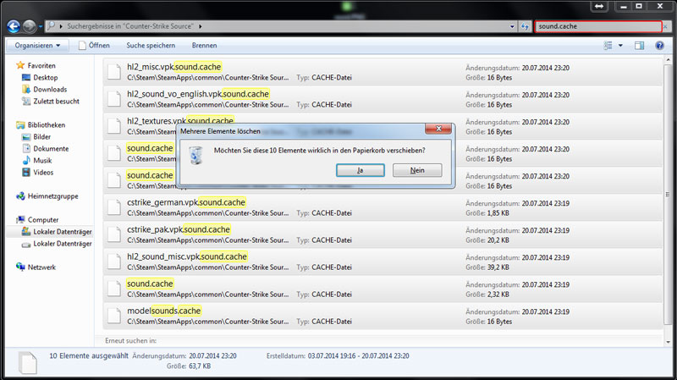Click the file icon of modelsounds.cache
677x380 pixels.
[x=114, y=316]
